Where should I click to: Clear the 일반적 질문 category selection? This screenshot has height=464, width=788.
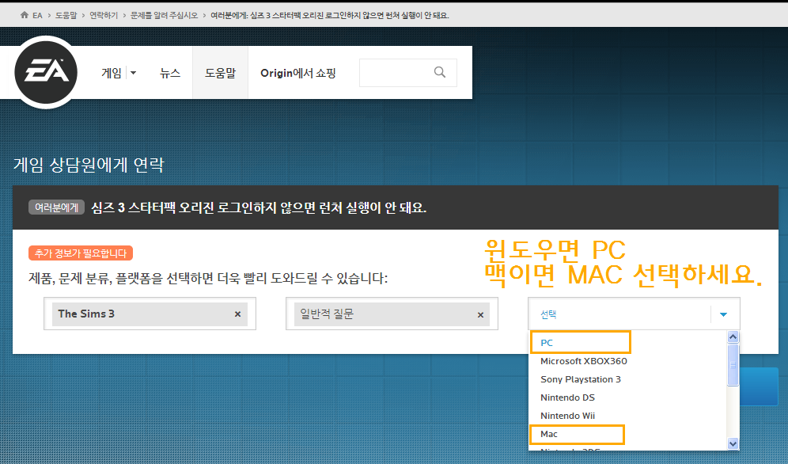pos(480,314)
